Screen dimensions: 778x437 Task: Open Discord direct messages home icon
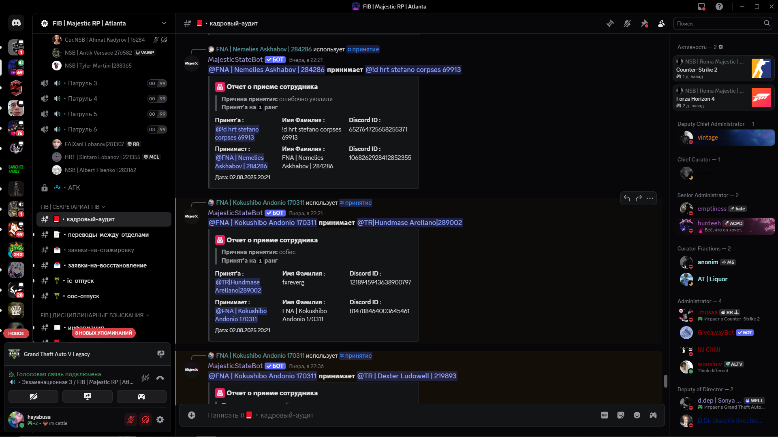[x=16, y=23]
